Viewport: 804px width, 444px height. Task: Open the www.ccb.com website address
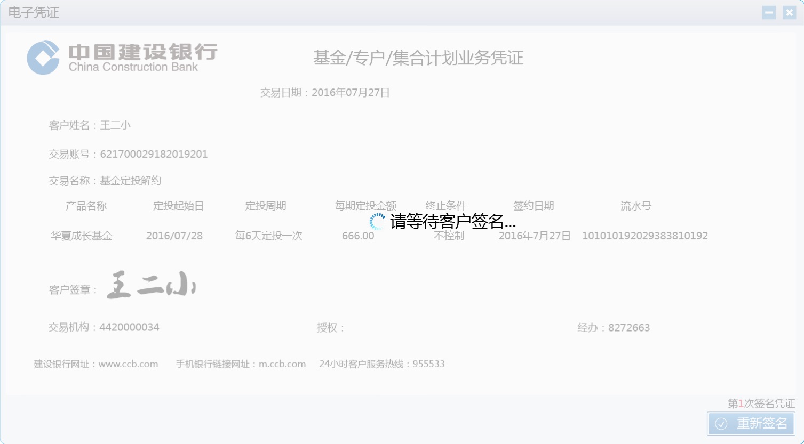click(x=129, y=364)
